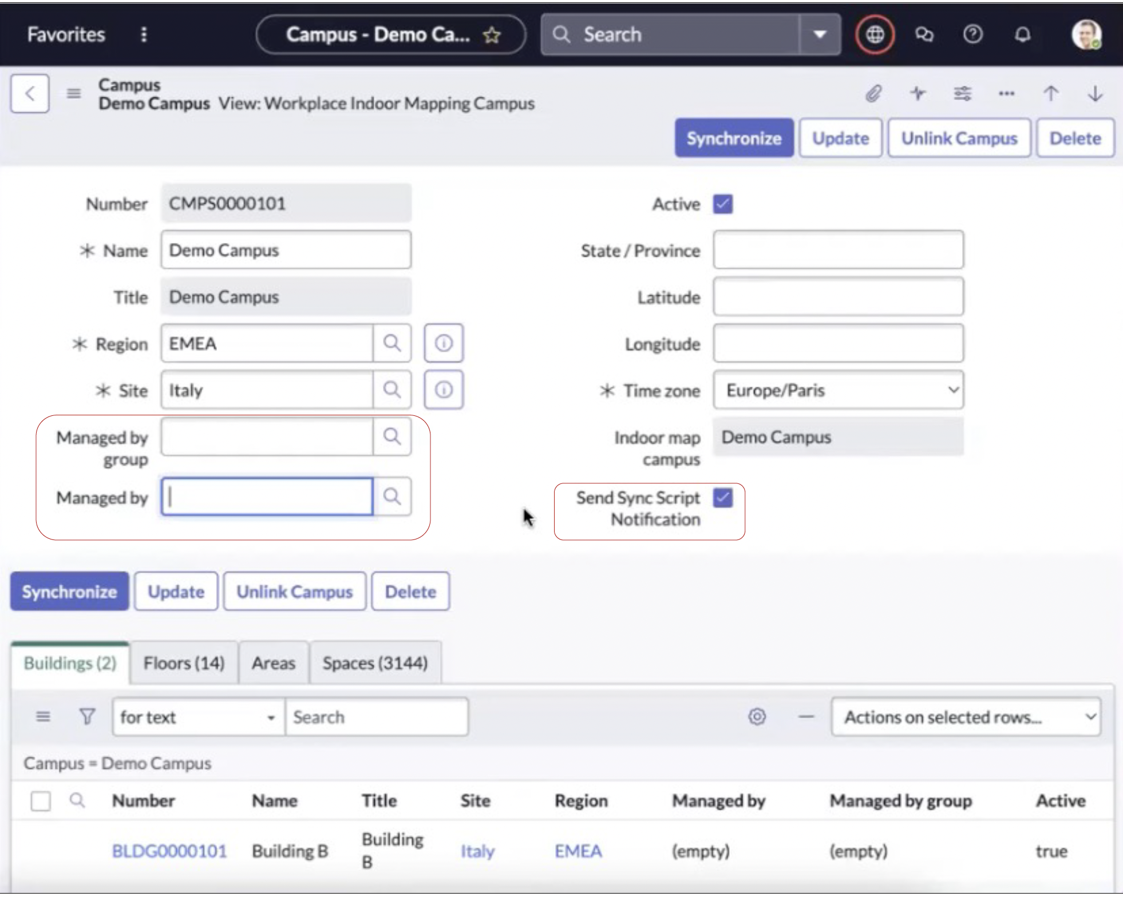
Task: Switch to the Buildings (2) tab
Action: (x=70, y=663)
